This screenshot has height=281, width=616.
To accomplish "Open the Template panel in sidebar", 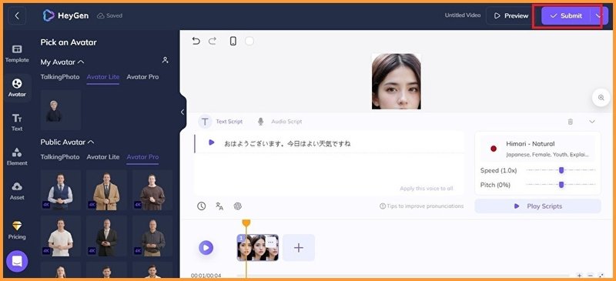I will click(x=17, y=54).
